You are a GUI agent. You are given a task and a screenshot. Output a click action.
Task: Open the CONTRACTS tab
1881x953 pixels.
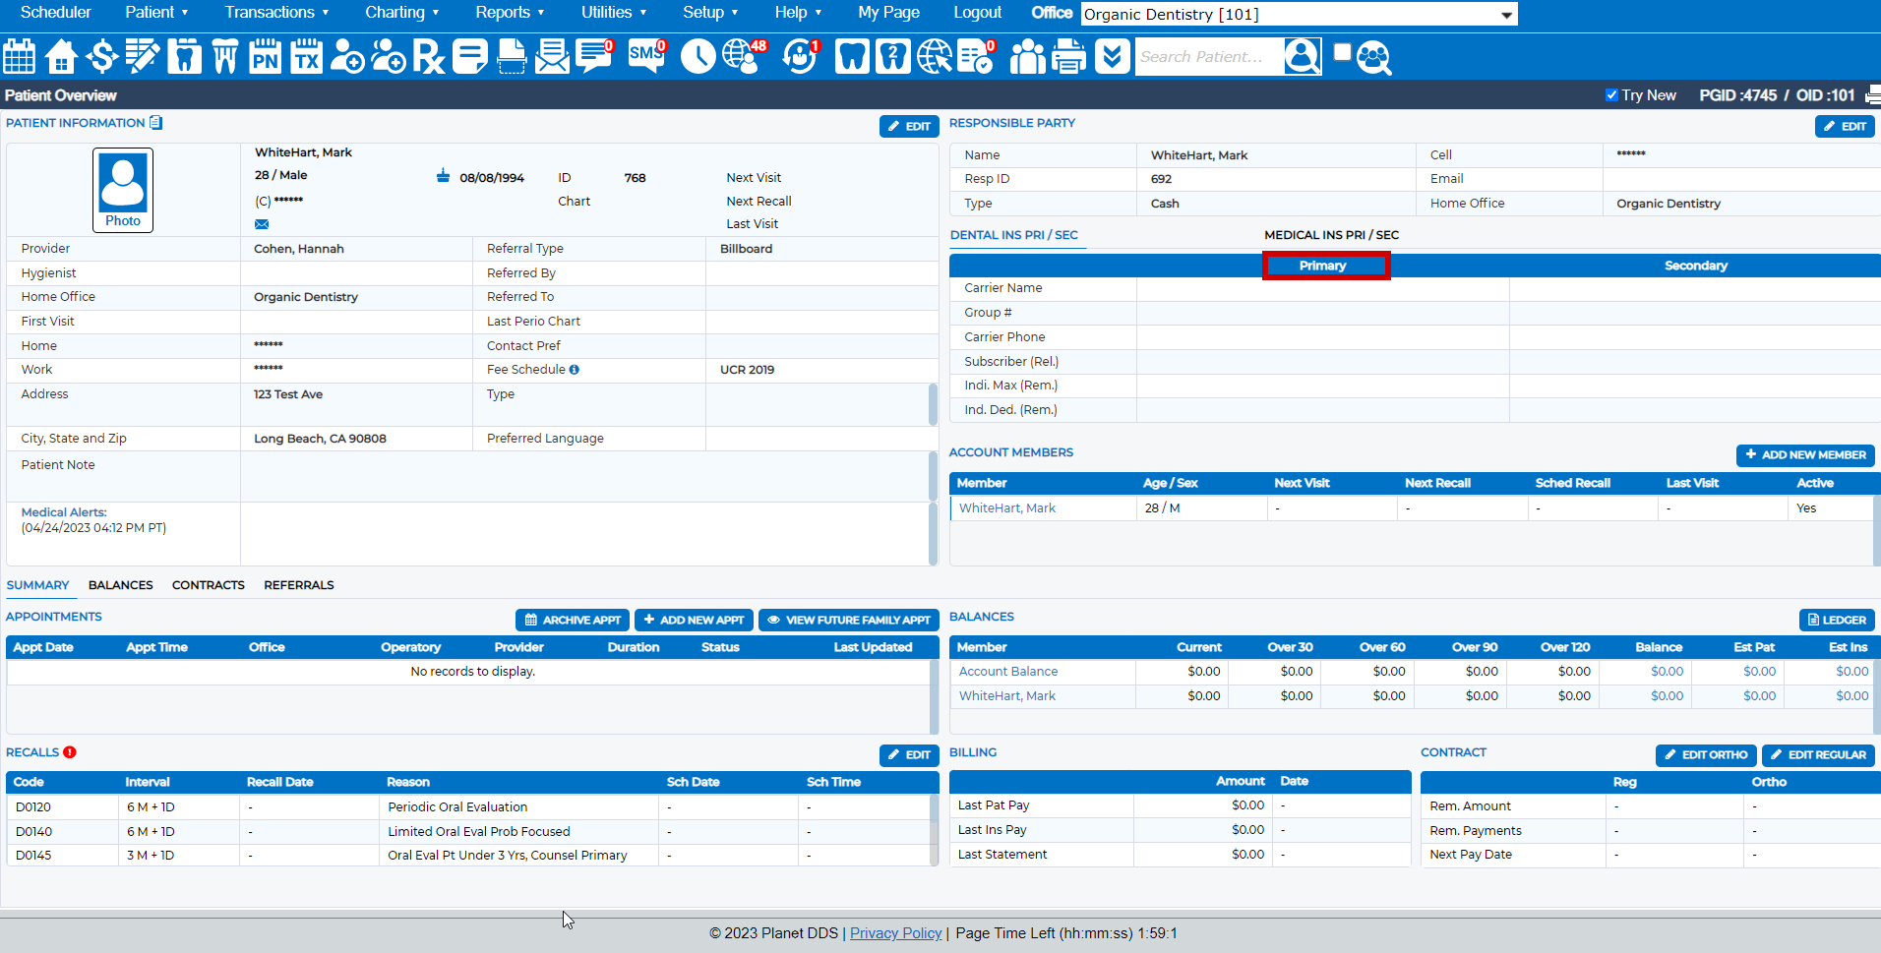click(x=208, y=584)
